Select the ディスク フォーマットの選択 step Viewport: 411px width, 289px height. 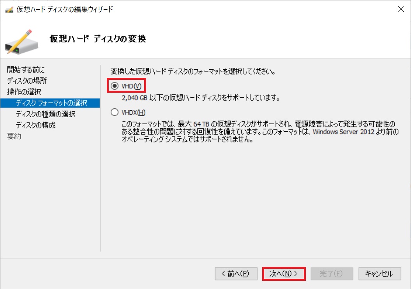pyautogui.click(x=50, y=103)
